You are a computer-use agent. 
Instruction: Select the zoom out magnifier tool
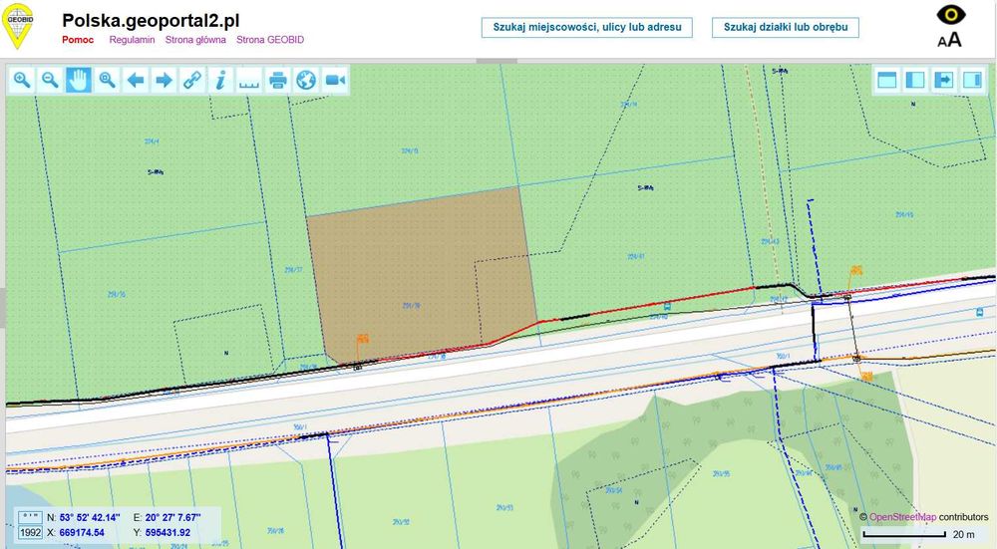point(50,80)
